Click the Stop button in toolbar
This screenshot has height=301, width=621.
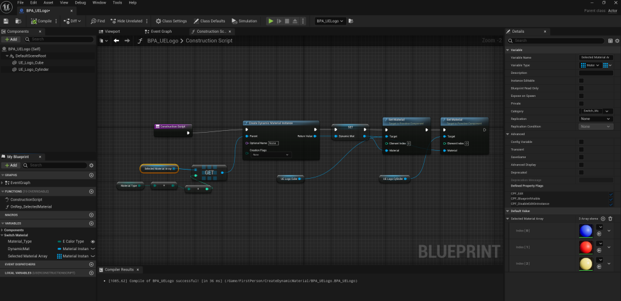tap(287, 21)
